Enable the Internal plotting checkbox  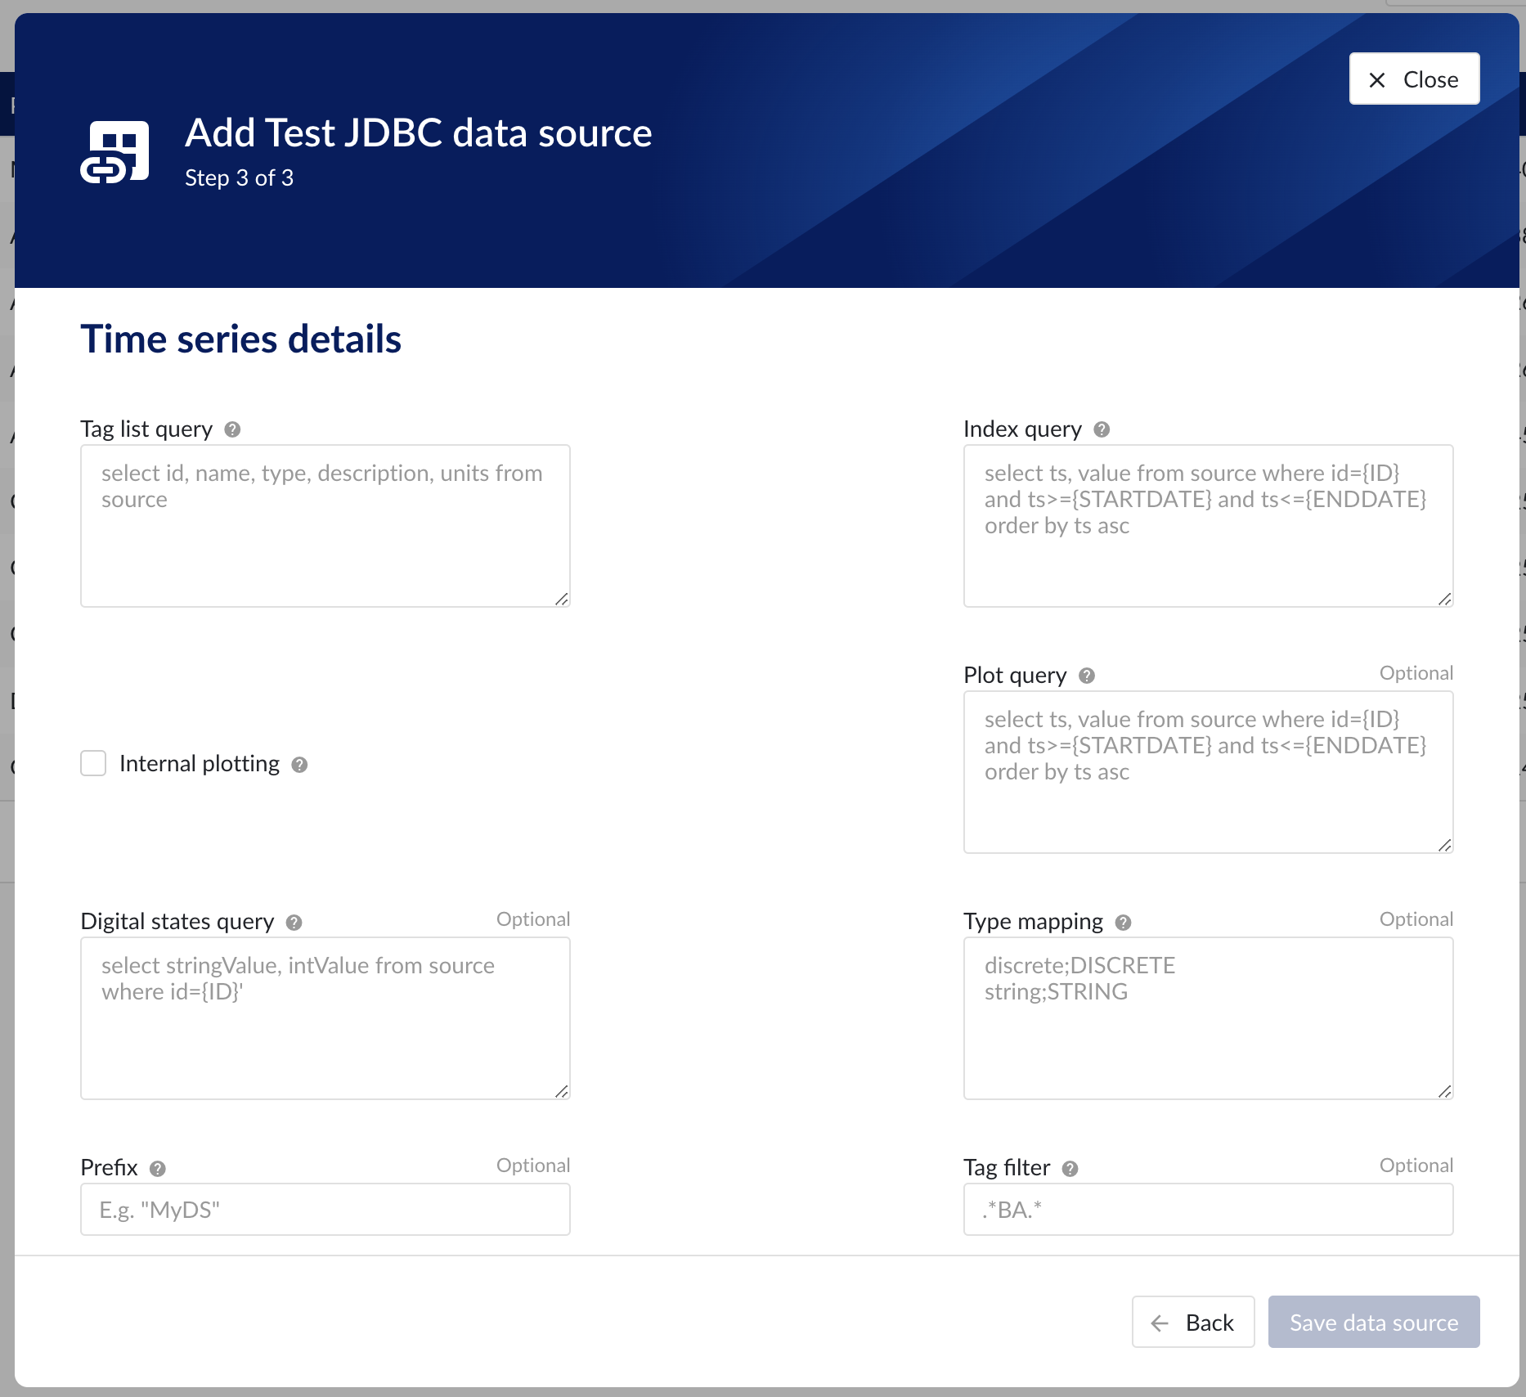(93, 763)
